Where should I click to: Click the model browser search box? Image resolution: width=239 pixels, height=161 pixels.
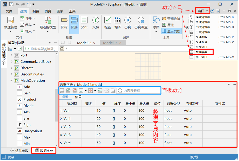click(41, 49)
